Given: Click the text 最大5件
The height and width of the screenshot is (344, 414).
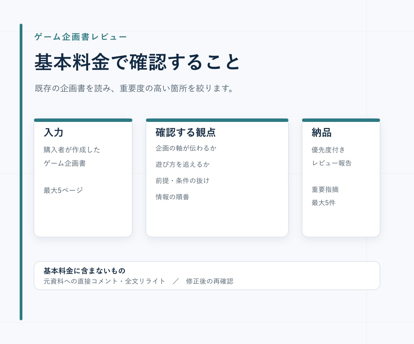Looking at the screenshot, I should pos(323,203).
